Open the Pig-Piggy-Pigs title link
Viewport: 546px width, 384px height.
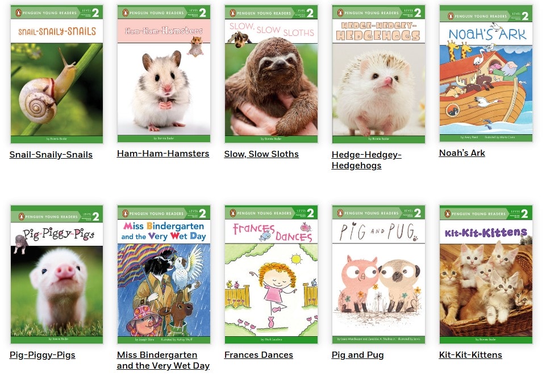point(43,355)
